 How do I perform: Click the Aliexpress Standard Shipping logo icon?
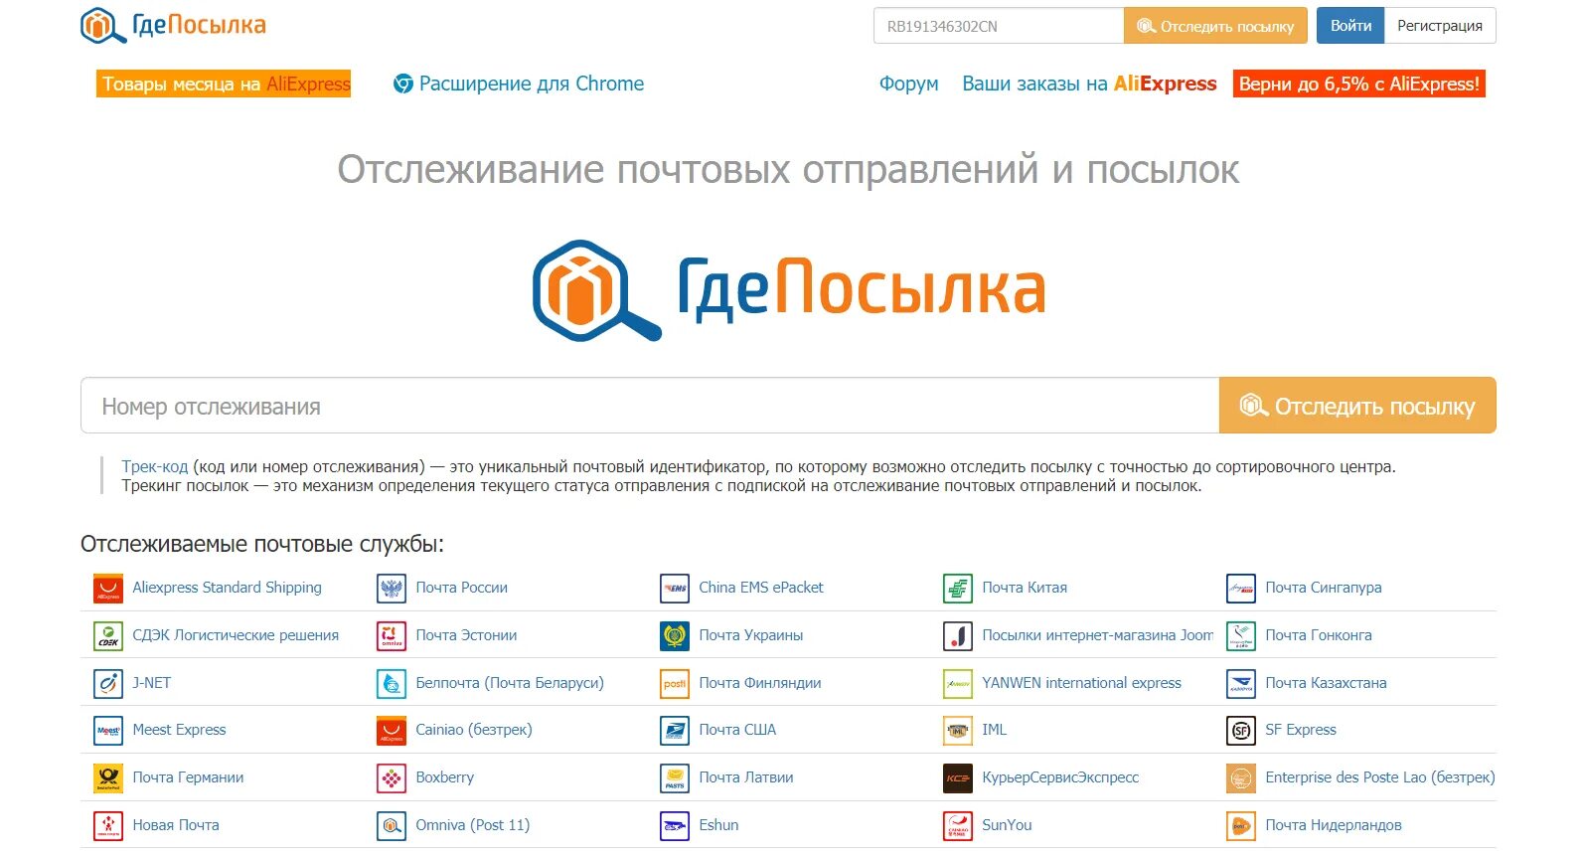(x=108, y=589)
